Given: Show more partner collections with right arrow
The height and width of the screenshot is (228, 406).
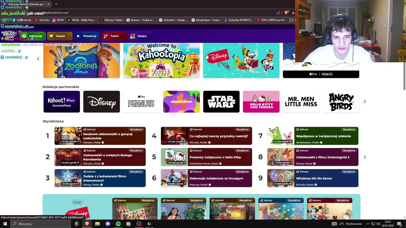Looking at the screenshot, I should click(364, 102).
